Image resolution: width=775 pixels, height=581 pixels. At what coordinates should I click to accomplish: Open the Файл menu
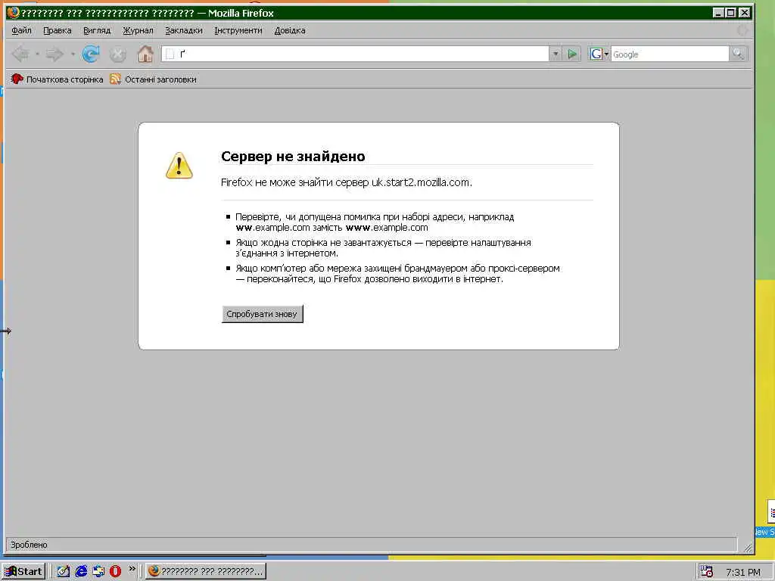pos(21,30)
